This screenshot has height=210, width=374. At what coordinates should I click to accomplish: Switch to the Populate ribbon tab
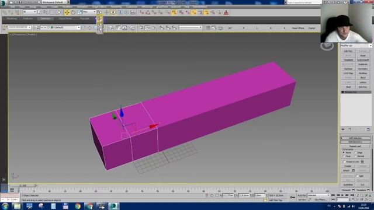84,18
